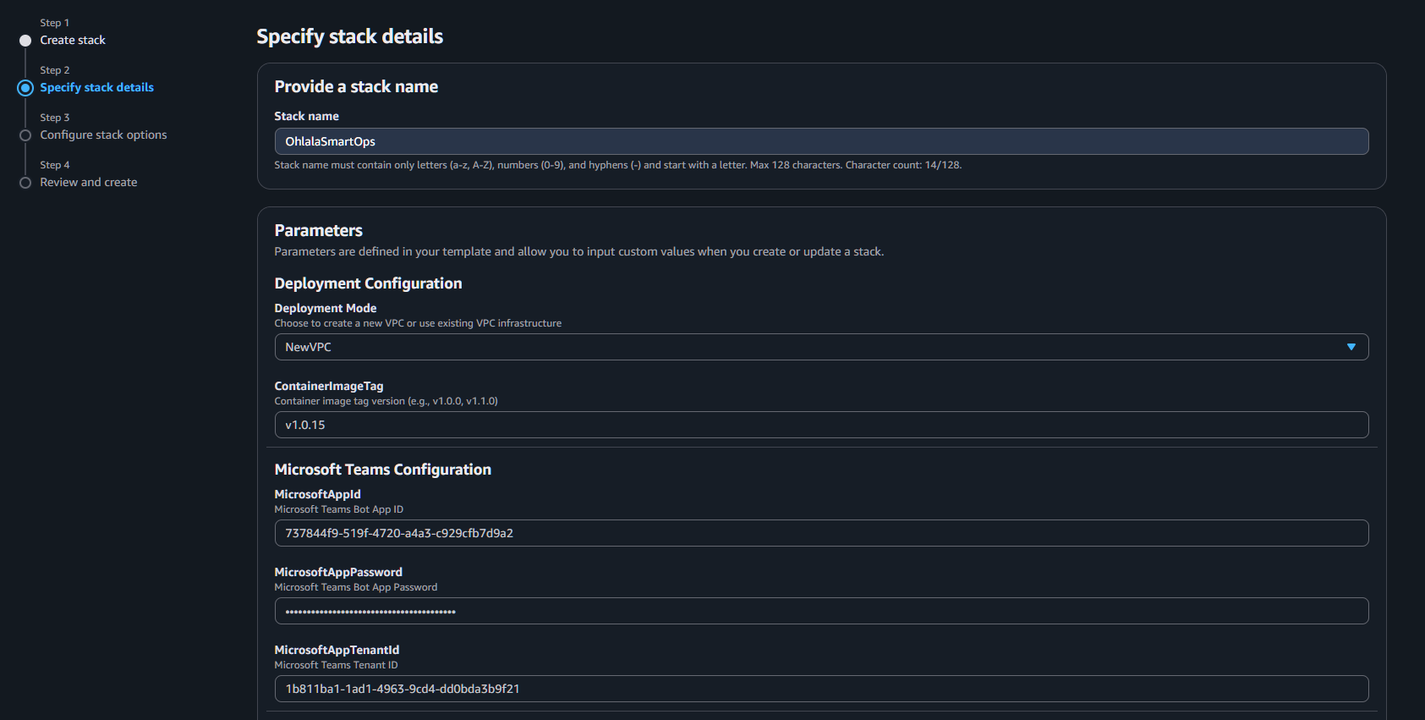Viewport: 1425px width, 720px height.
Task: Click the active Step 2 circle indicator
Action: (x=25, y=88)
